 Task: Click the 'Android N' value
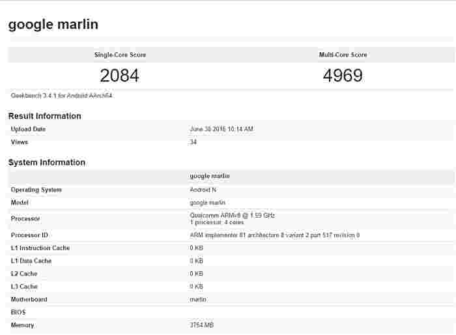point(203,190)
